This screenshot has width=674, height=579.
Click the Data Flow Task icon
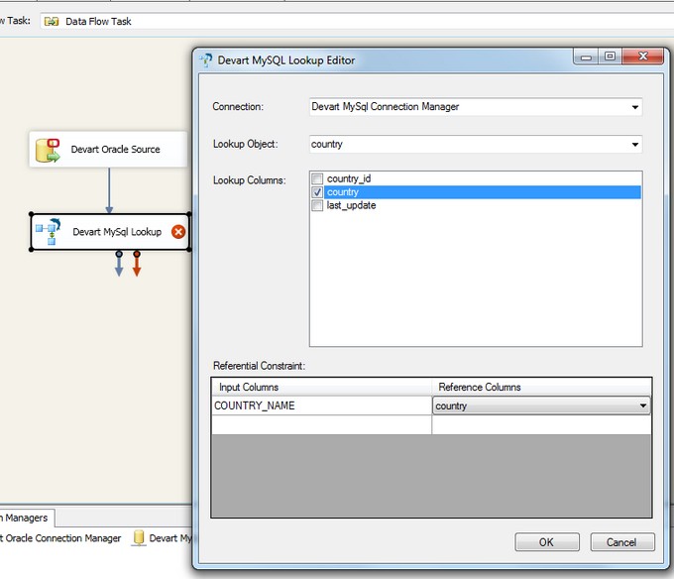pyautogui.click(x=52, y=21)
